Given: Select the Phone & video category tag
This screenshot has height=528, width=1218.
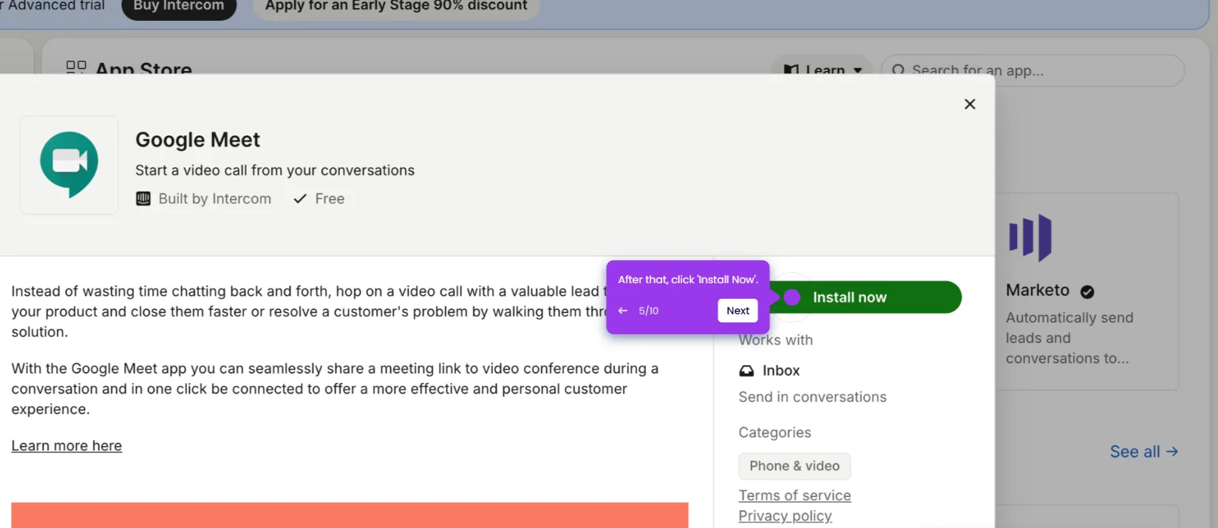Looking at the screenshot, I should coord(795,466).
